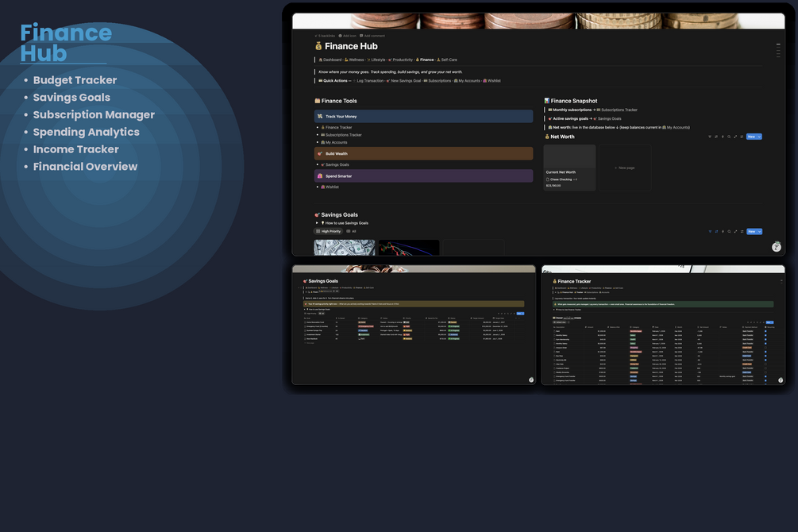Open My Accounts from Quick Actions
This screenshot has height=532, width=798.
(467, 81)
